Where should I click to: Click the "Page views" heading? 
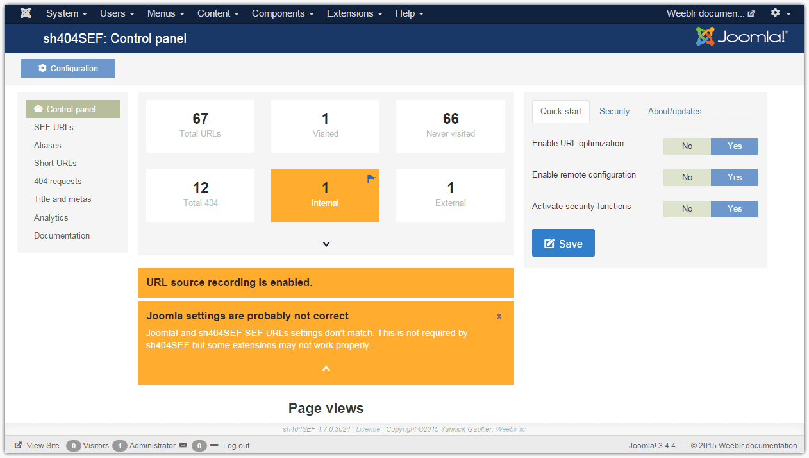coord(326,408)
